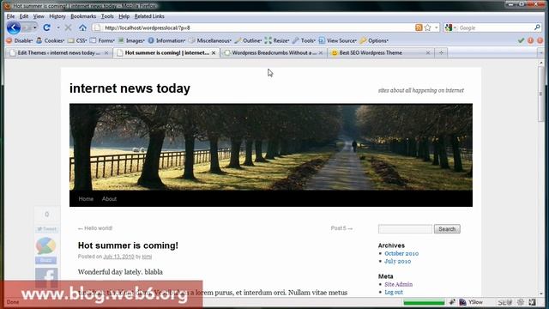Reload the page using the refresh icon
549x309 pixels.
click(x=46, y=27)
